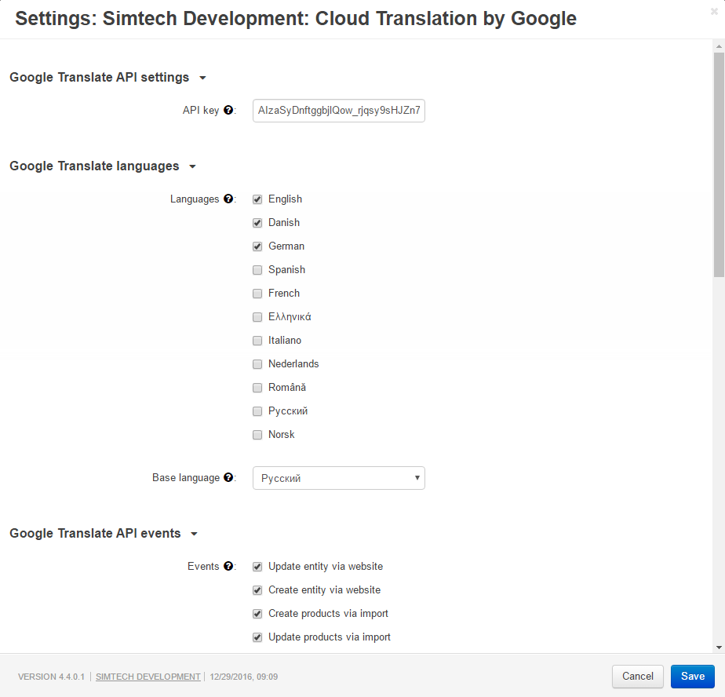Click the 12/29/2016, 09:09 timestamp
The image size is (725, 697).
[x=244, y=677]
